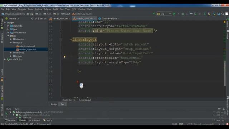Open the app run configuration dropdown
The width and height of the screenshot is (229, 129).
coord(164,14)
